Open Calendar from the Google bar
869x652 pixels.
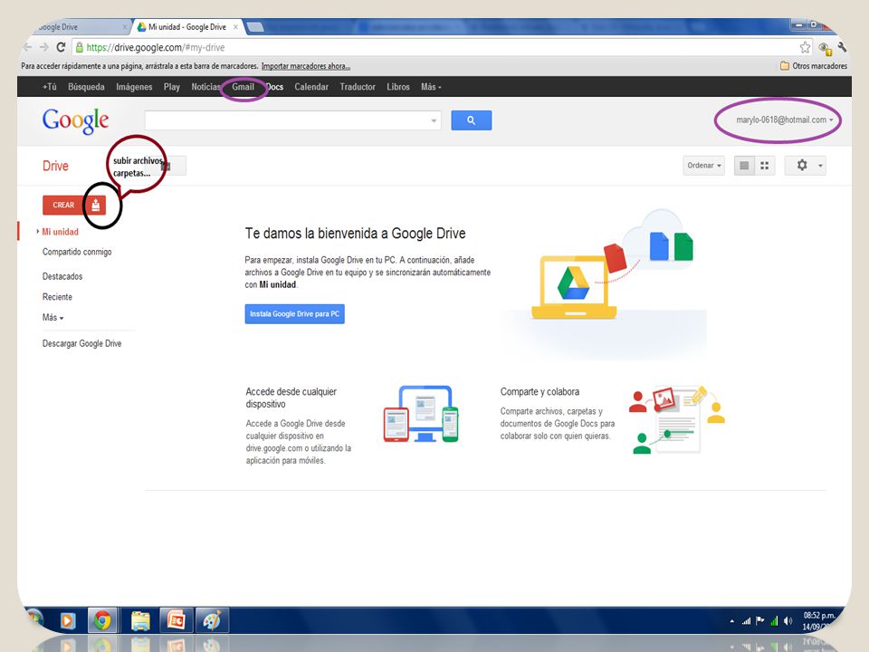[310, 87]
